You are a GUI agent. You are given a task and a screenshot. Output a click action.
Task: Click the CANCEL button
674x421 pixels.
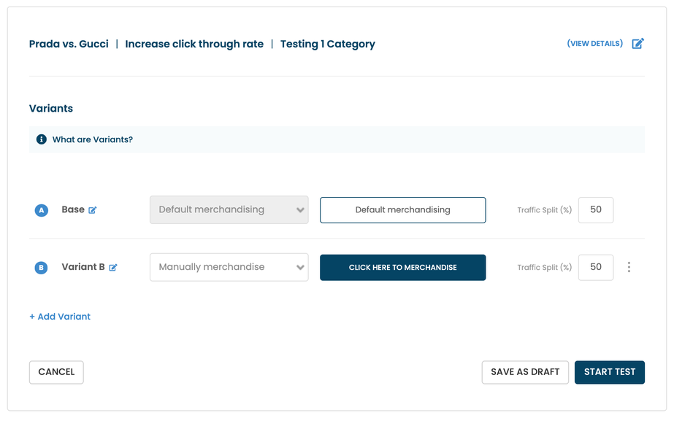click(x=56, y=372)
